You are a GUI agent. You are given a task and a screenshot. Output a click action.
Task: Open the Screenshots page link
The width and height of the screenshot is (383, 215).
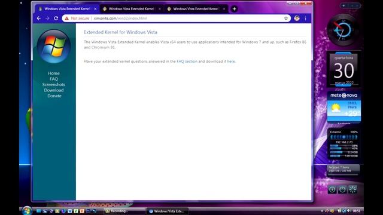(54, 85)
